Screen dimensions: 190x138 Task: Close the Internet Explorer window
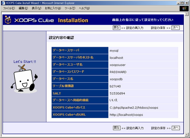(187, 3)
